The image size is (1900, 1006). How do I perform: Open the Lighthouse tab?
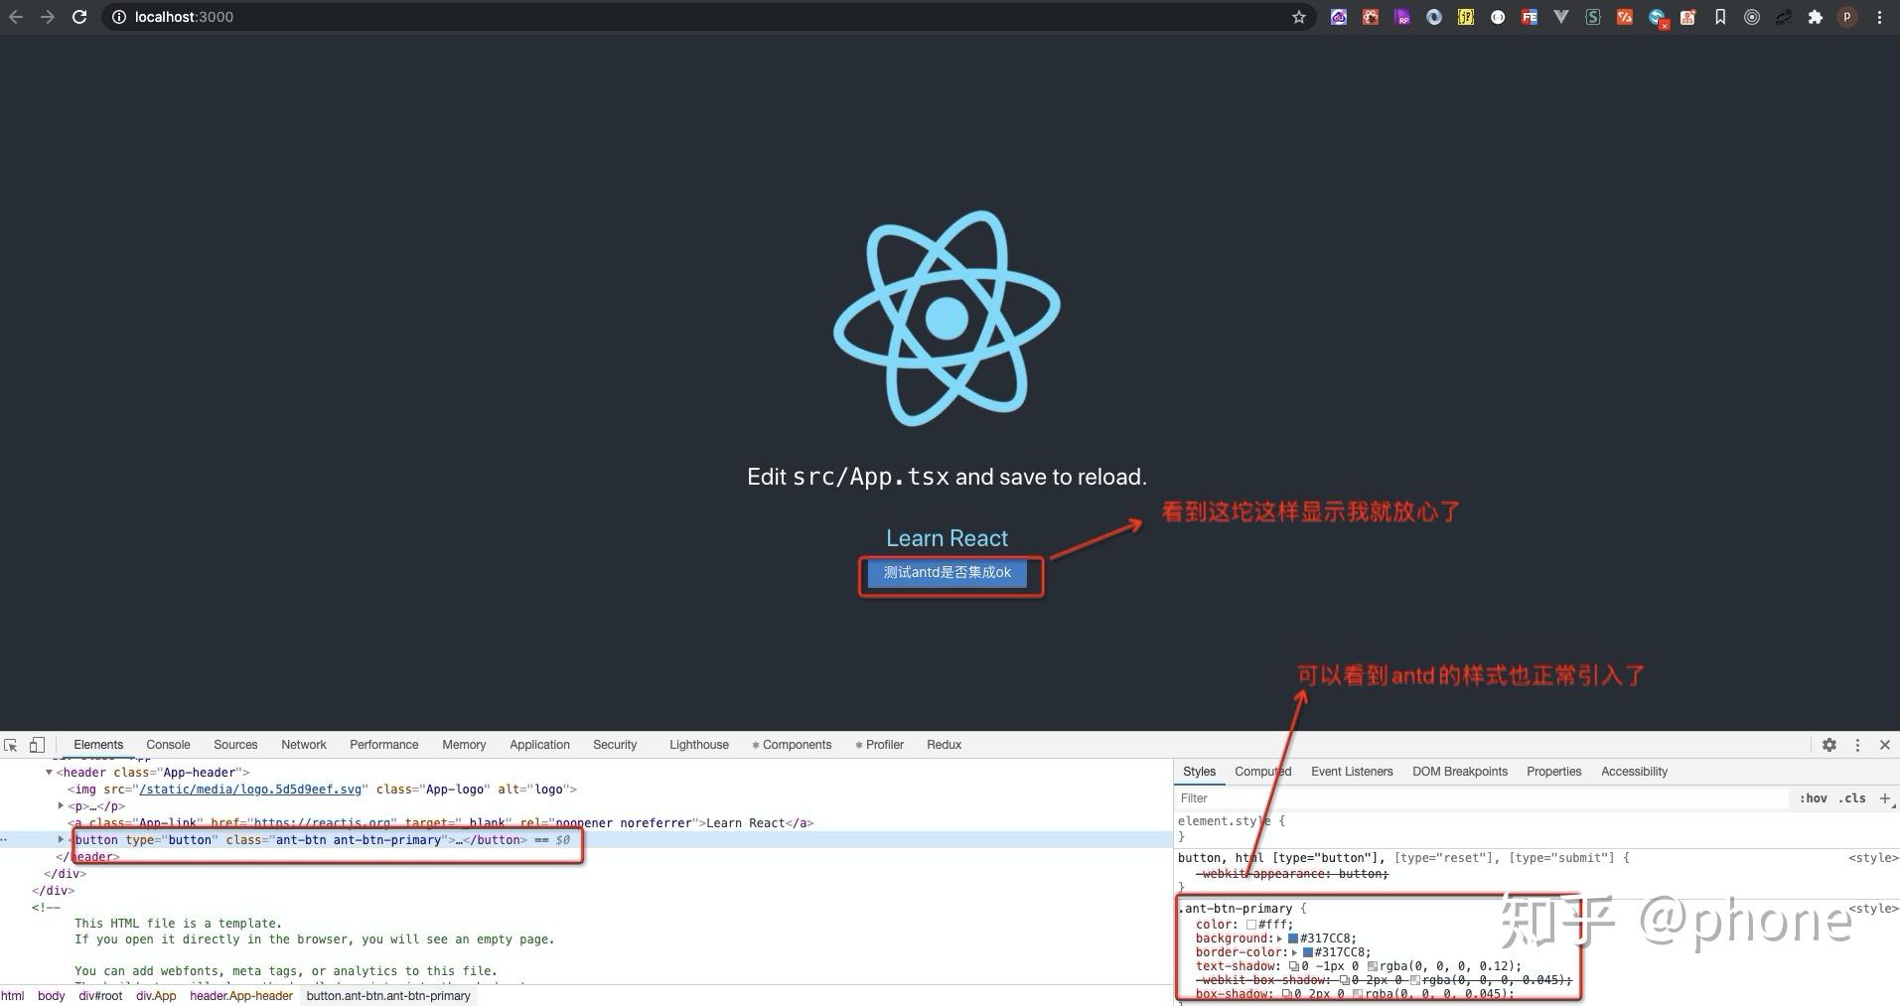coord(699,745)
